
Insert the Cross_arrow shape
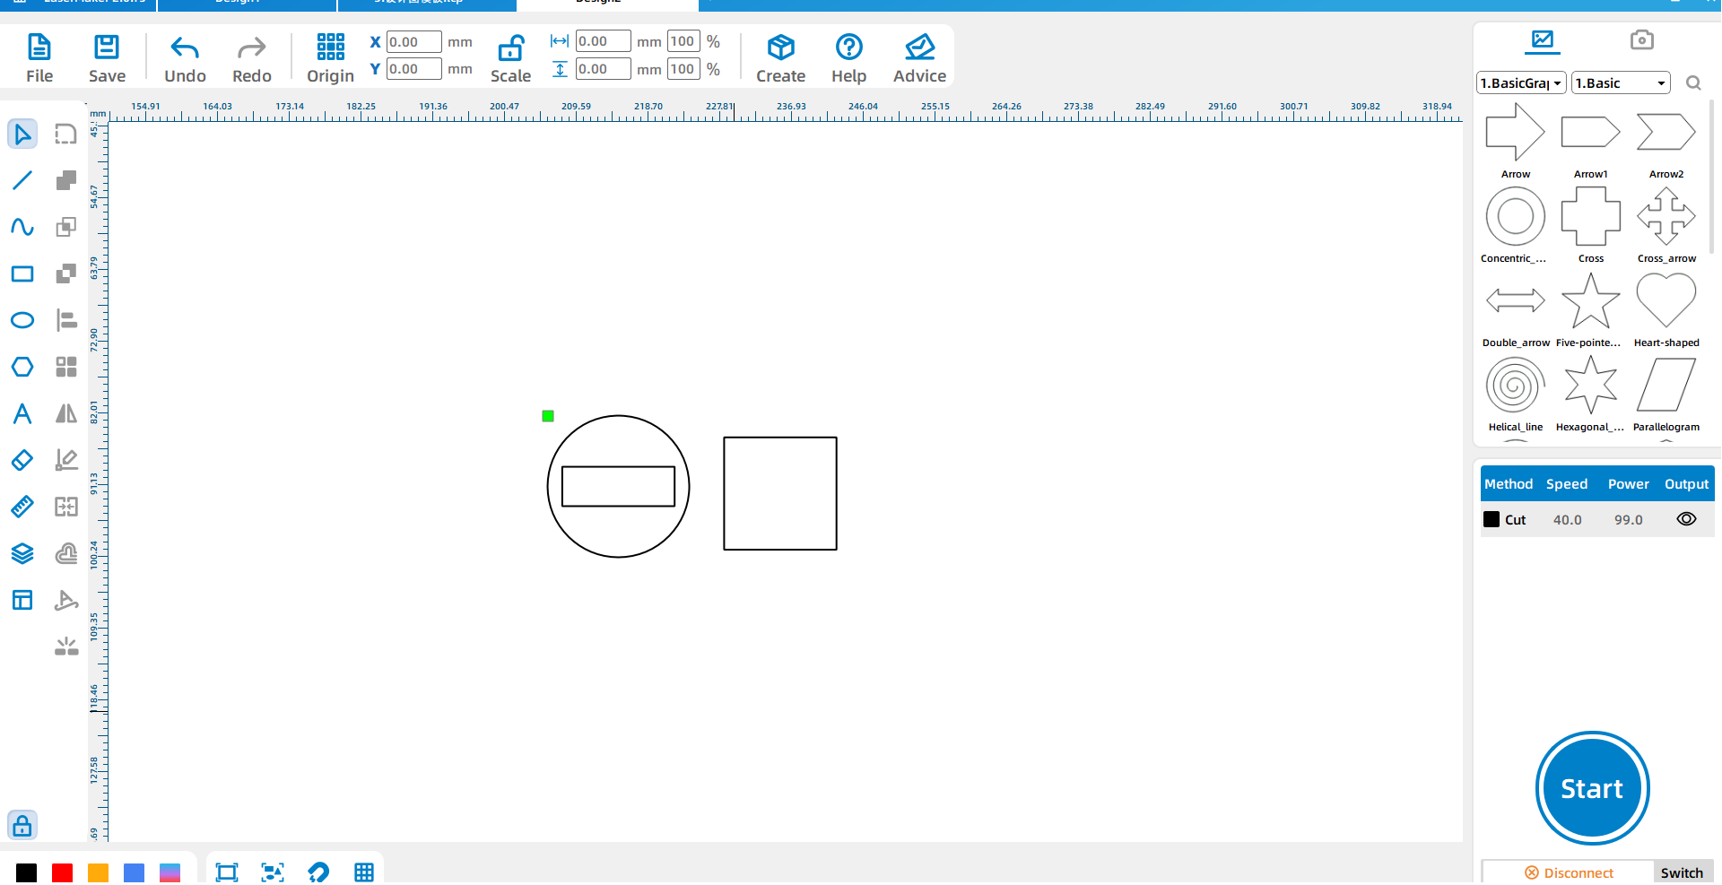tap(1665, 216)
